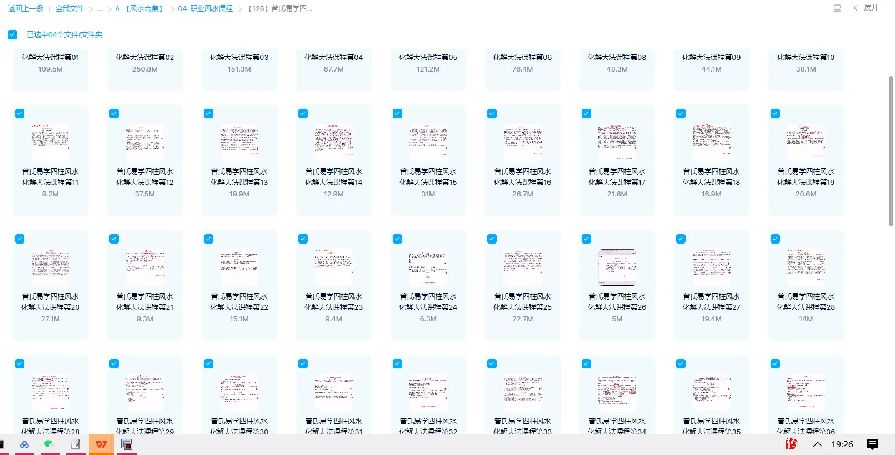Select file name 化解大法课程第04
Screen dimensions: 895x455
[334, 57]
